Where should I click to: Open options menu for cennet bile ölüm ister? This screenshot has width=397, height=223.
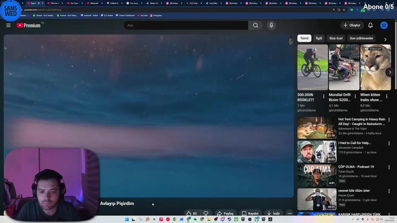coord(389,191)
